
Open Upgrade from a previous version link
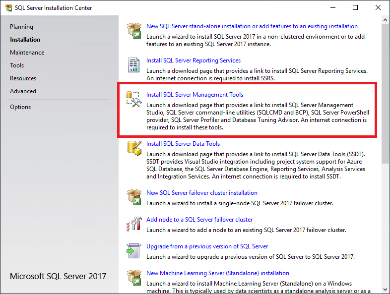tap(207, 246)
